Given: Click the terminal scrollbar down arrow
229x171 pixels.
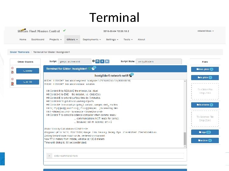Looking at the screenshot, I should tap(185, 146).
